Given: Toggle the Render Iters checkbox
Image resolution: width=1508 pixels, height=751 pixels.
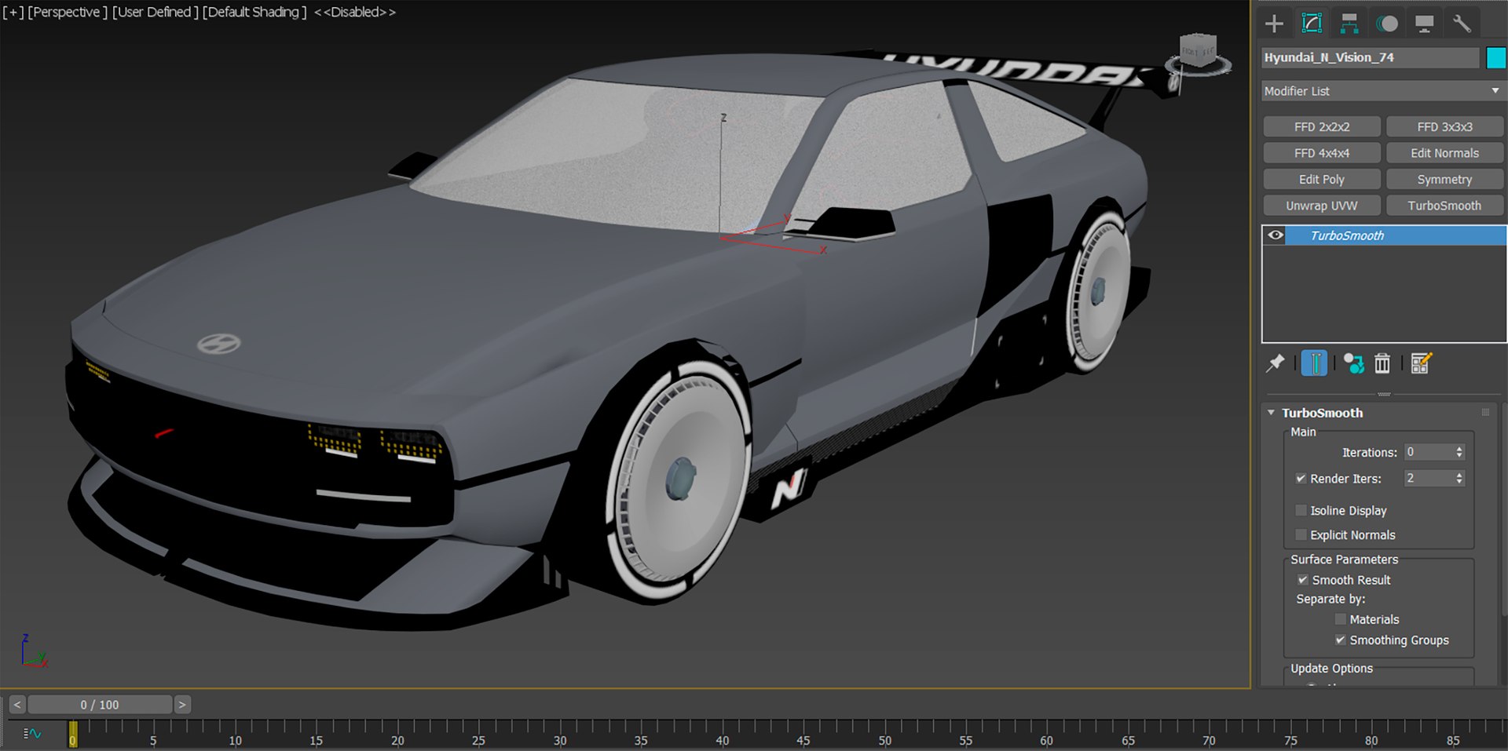Looking at the screenshot, I should (1301, 478).
